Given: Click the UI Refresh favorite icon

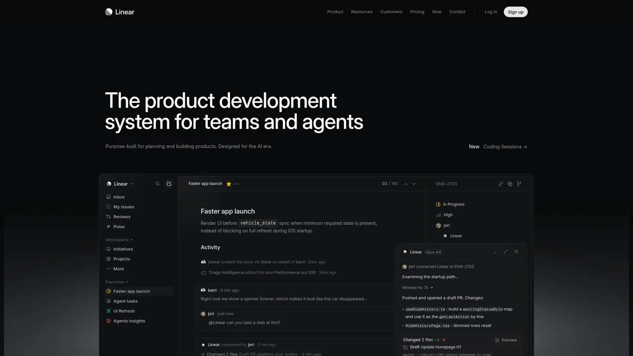Looking at the screenshot, I should [108, 311].
